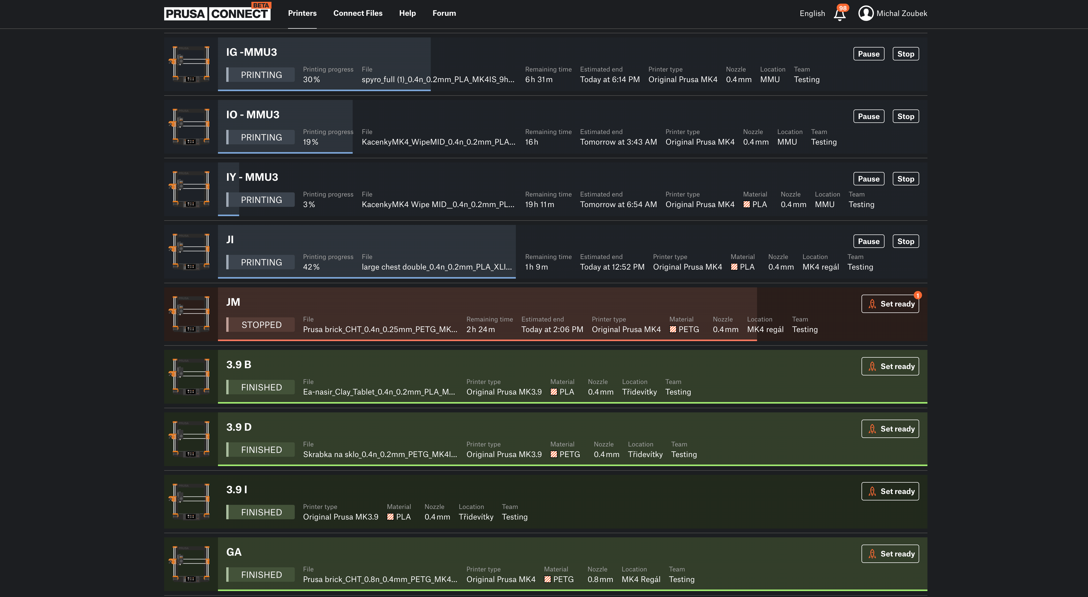Open the IY - MMU3 printer title
The height and width of the screenshot is (597, 1088).
coord(252,177)
